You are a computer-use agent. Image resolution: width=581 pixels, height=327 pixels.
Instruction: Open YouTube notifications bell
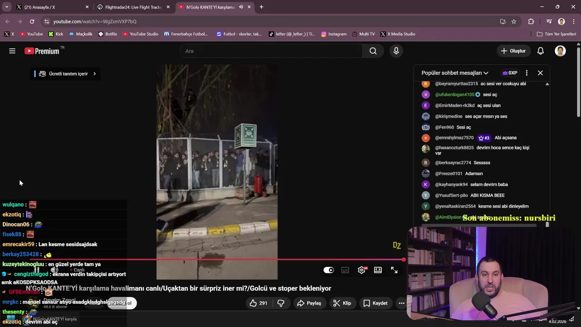click(x=541, y=51)
